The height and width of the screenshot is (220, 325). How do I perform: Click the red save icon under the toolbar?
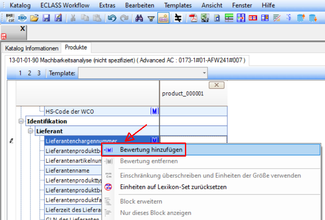tap(4, 36)
